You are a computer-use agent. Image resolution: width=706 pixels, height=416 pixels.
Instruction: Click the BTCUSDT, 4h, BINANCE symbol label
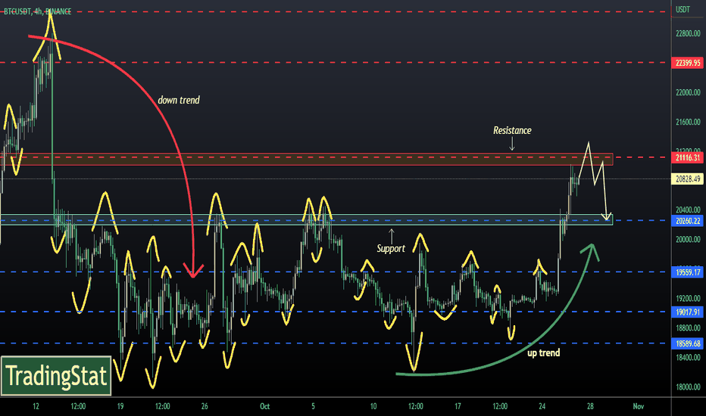click(37, 11)
